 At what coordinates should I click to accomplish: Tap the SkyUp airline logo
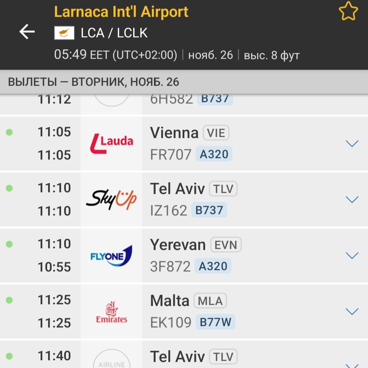(x=111, y=199)
